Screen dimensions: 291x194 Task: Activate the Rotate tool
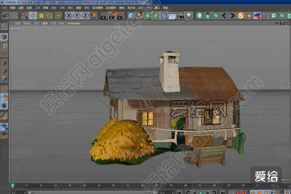[49, 16]
